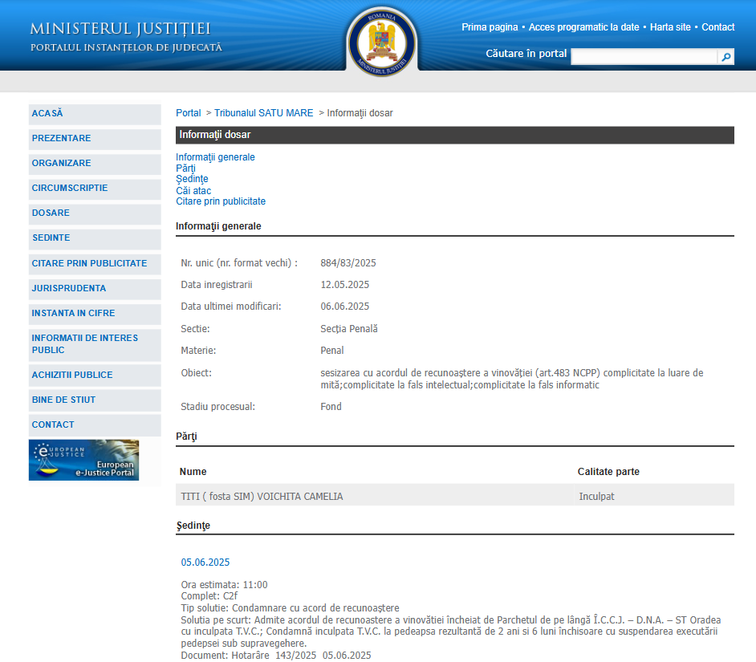The height and width of the screenshot is (662, 756).
Task: Jump to Căi atac section link
Action: [193, 191]
